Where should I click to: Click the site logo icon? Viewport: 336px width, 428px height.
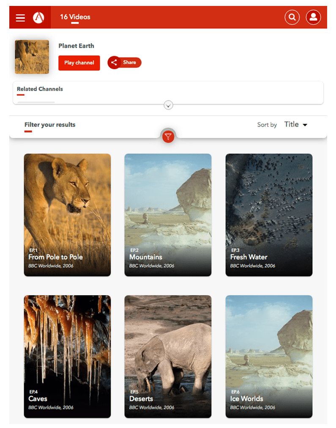(x=38, y=17)
